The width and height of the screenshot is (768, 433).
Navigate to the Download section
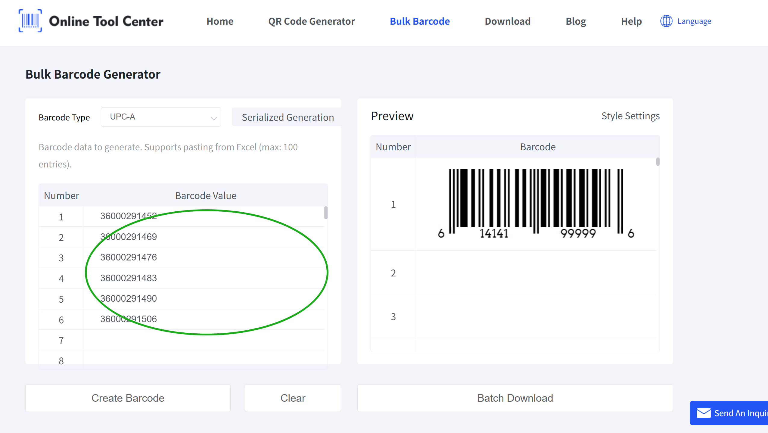(507, 21)
